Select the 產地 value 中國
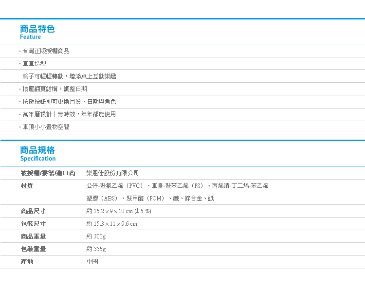The height and width of the screenshot is (291, 365). tap(92, 262)
